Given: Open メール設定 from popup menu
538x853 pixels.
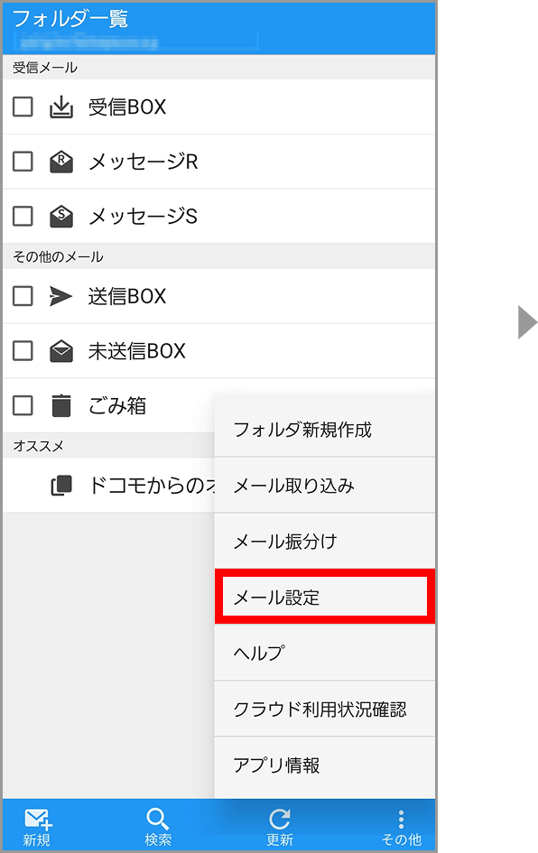Looking at the screenshot, I should 325,597.
